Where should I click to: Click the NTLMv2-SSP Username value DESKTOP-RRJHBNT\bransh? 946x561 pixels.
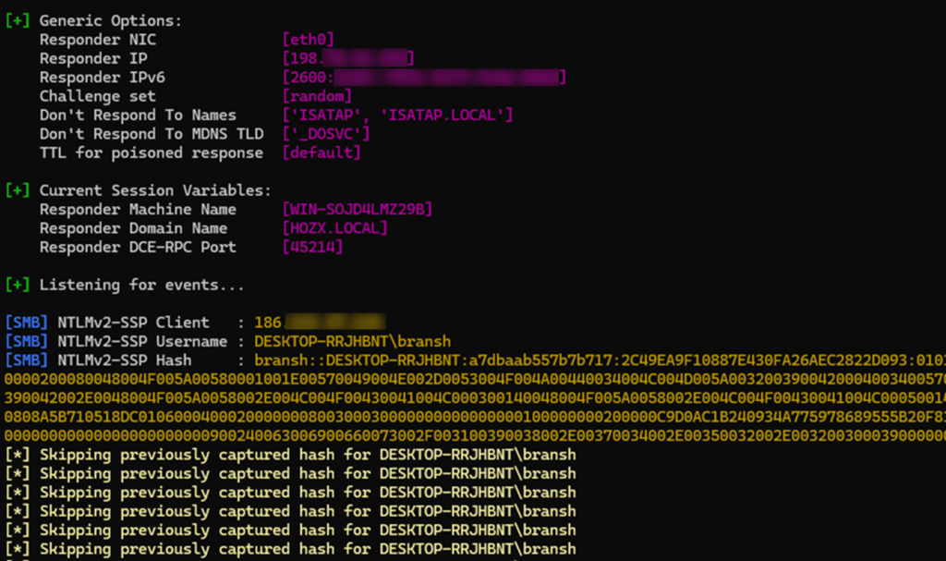(353, 341)
